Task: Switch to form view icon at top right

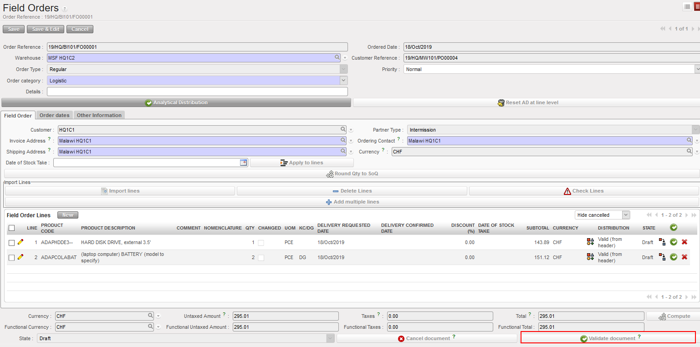Action: 696,6
